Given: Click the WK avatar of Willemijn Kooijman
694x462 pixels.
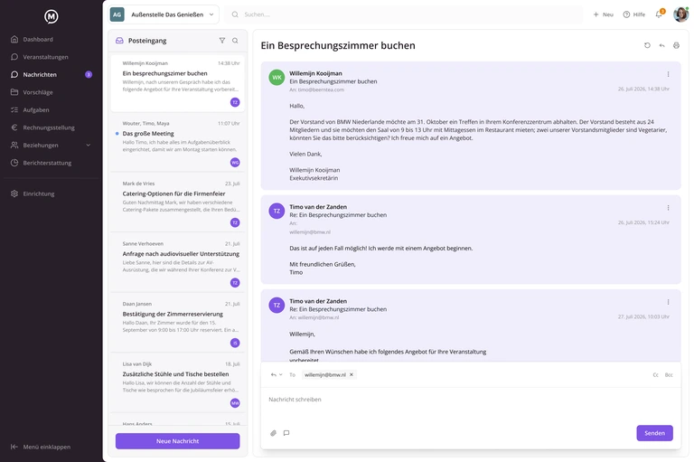Looking at the screenshot, I should (277, 78).
